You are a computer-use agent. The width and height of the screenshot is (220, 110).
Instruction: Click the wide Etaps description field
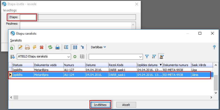point(87,17)
